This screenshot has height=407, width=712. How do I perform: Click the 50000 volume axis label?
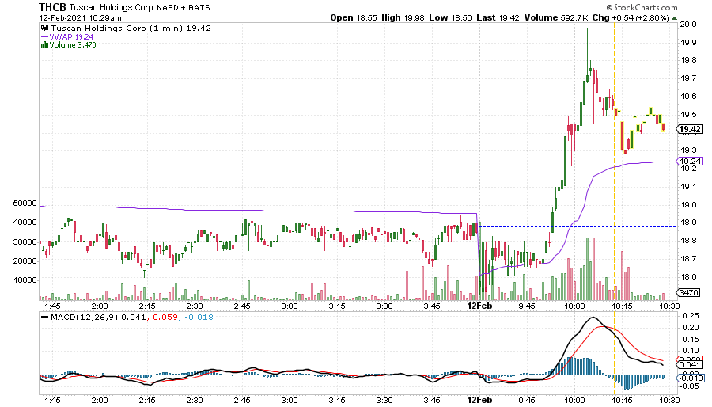[25, 203]
